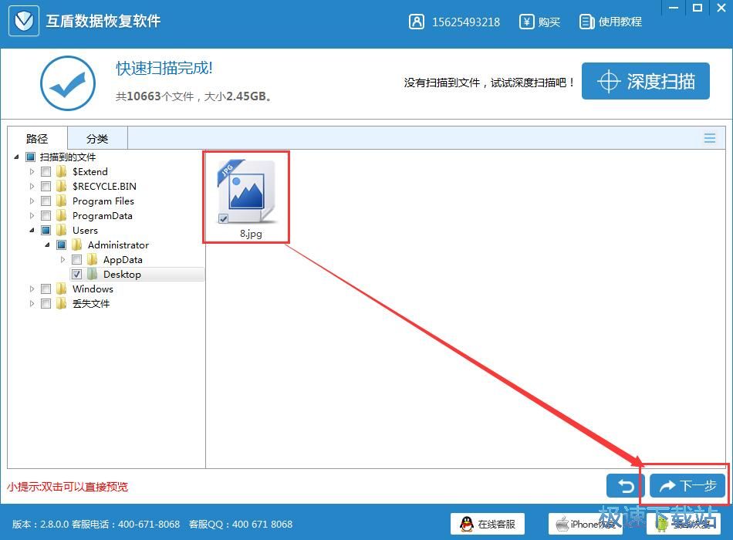
Task: Minimize the application window
Action: tap(674, 8)
